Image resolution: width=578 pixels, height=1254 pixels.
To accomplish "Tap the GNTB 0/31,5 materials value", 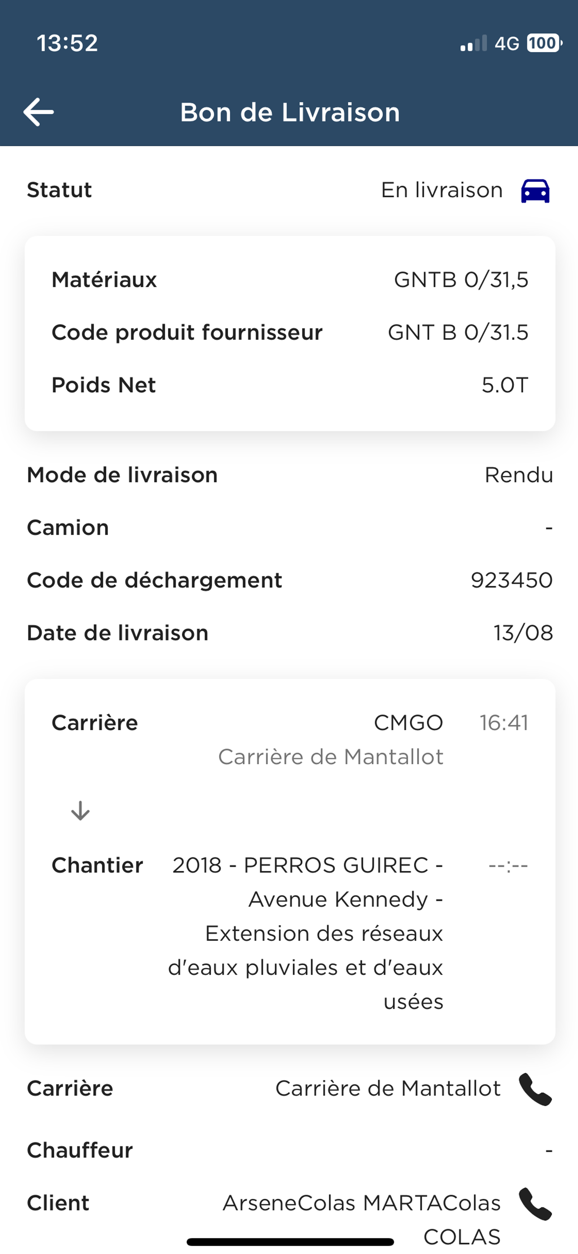I will (461, 280).
